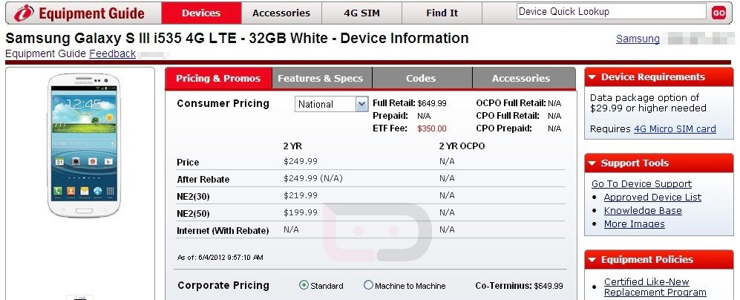Select the Pricing & Promos tab

point(218,78)
